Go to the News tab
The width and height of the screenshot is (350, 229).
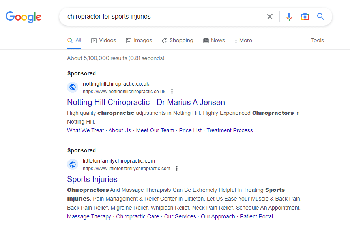coord(214,40)
